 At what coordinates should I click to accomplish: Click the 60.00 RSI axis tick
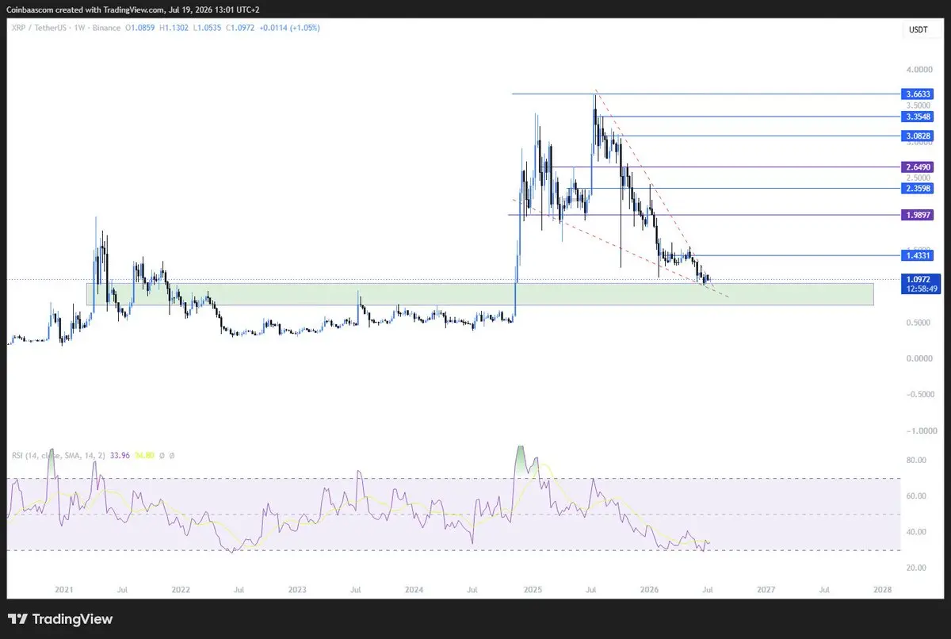tap(916, 496)
